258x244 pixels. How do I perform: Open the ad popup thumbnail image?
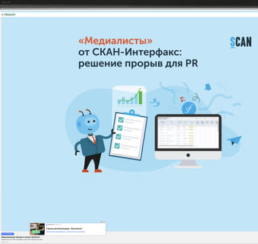coord(37,229)
